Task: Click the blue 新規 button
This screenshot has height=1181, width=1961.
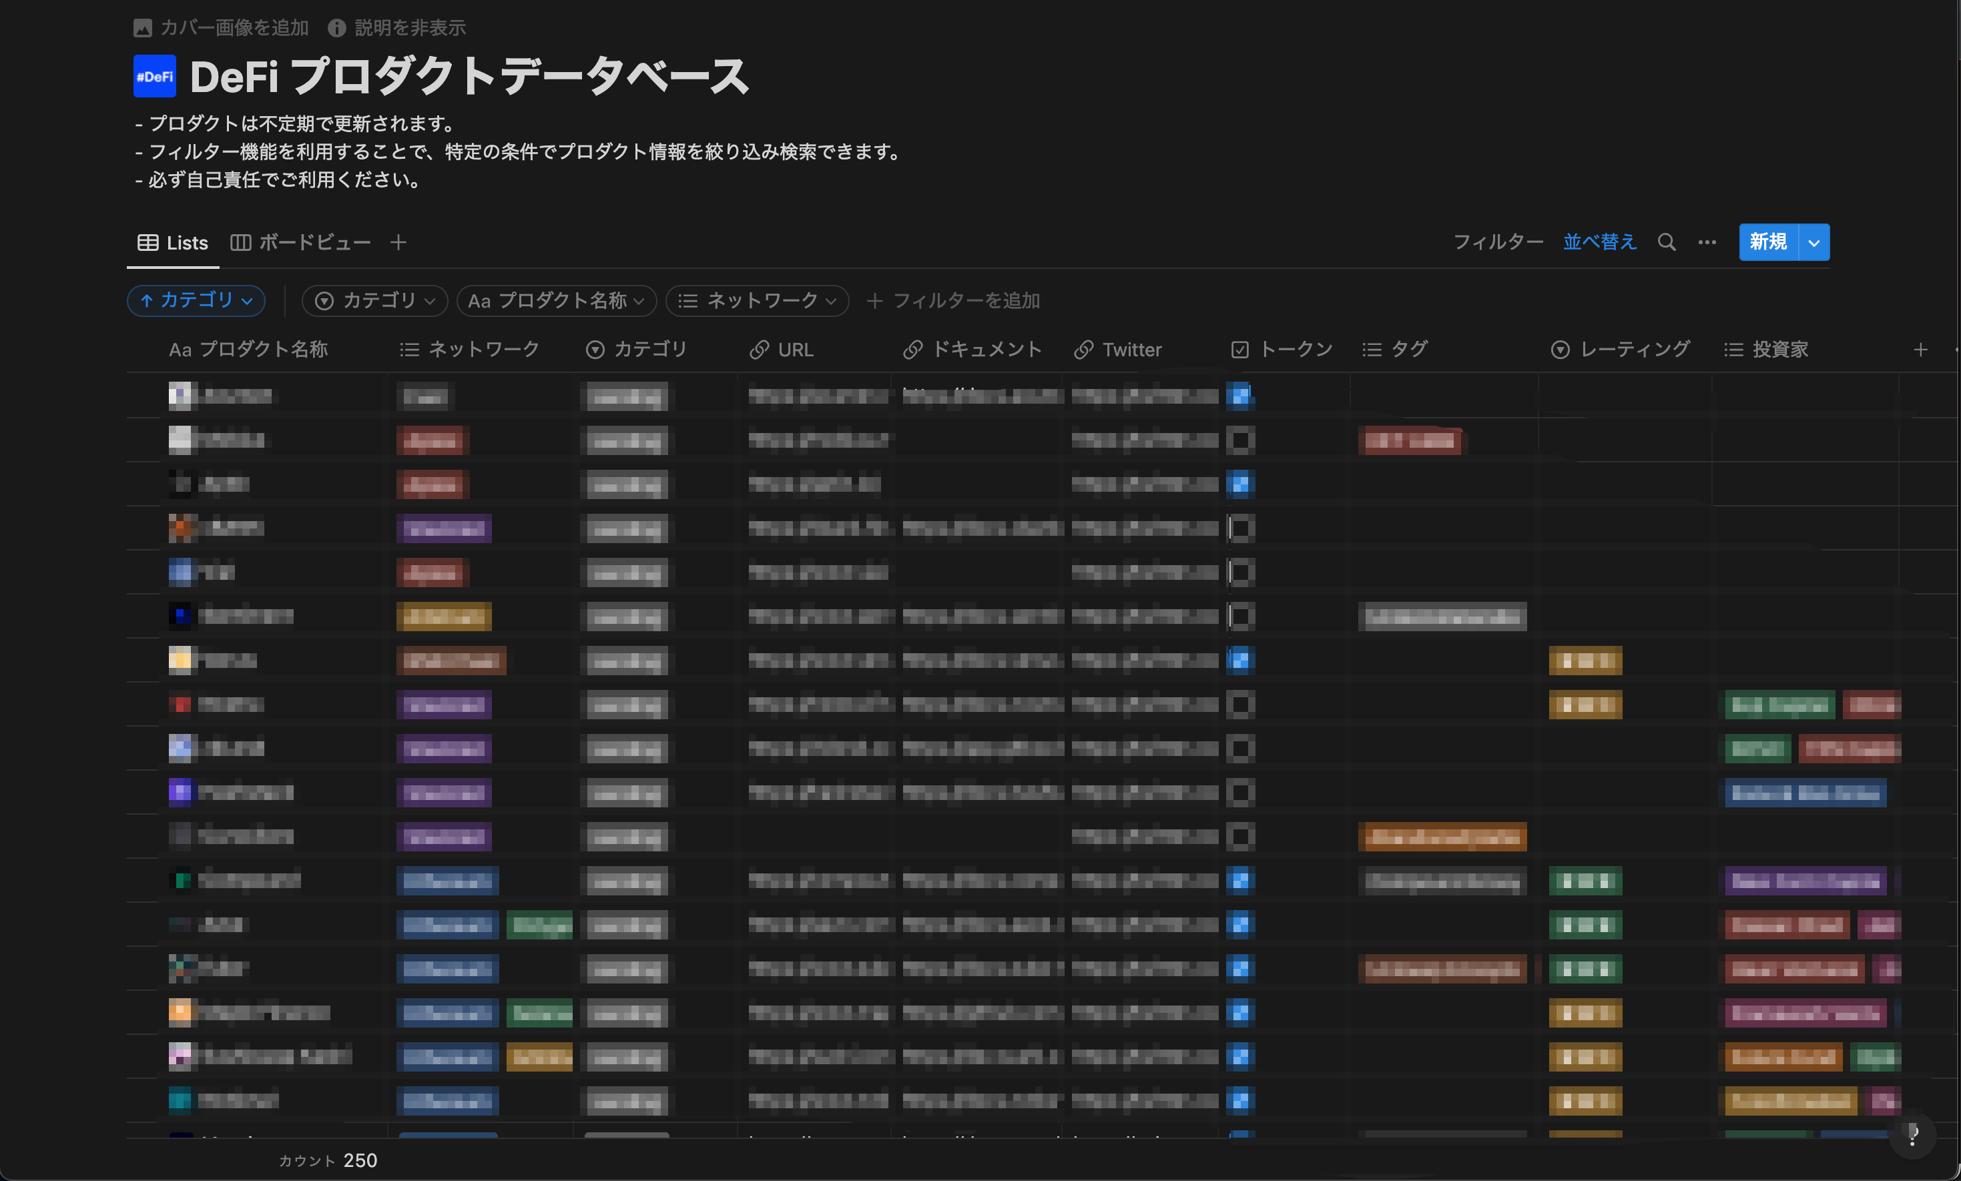Action: point(1767,242)
